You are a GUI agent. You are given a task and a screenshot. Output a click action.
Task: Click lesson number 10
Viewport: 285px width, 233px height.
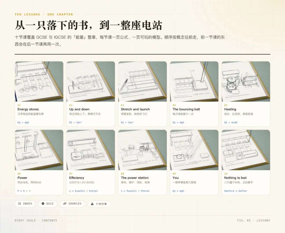click(226, 174)
